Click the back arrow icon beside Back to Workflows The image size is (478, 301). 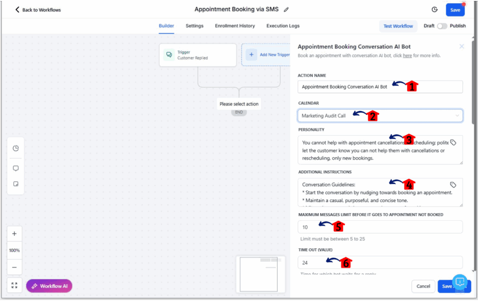(17, 10)
